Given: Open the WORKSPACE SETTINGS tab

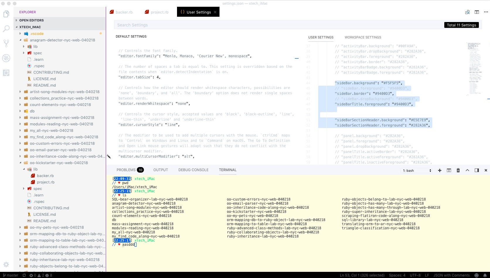Looking at the screenshot, I should point(363,37).
